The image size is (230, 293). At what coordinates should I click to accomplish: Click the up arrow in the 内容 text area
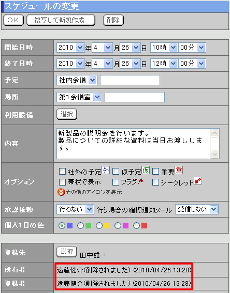[214, 133]
